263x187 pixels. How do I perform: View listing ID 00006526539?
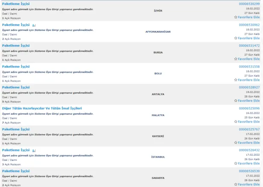pos(249,171)
